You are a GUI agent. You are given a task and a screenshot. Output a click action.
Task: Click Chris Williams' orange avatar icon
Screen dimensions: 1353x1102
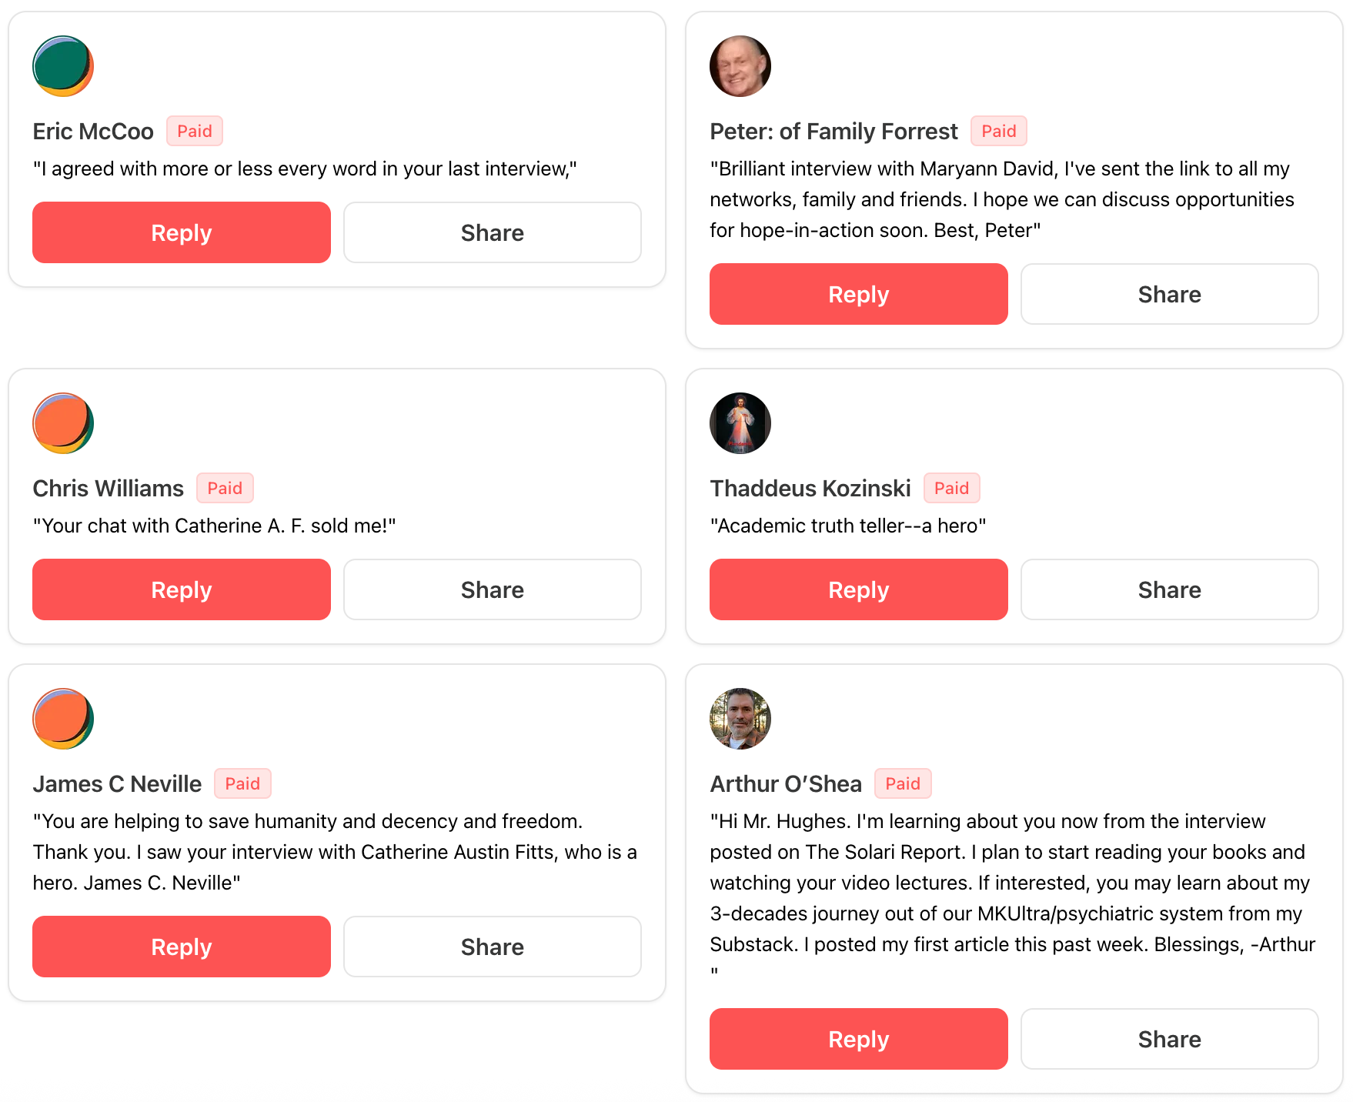click(x=63, y=423)
